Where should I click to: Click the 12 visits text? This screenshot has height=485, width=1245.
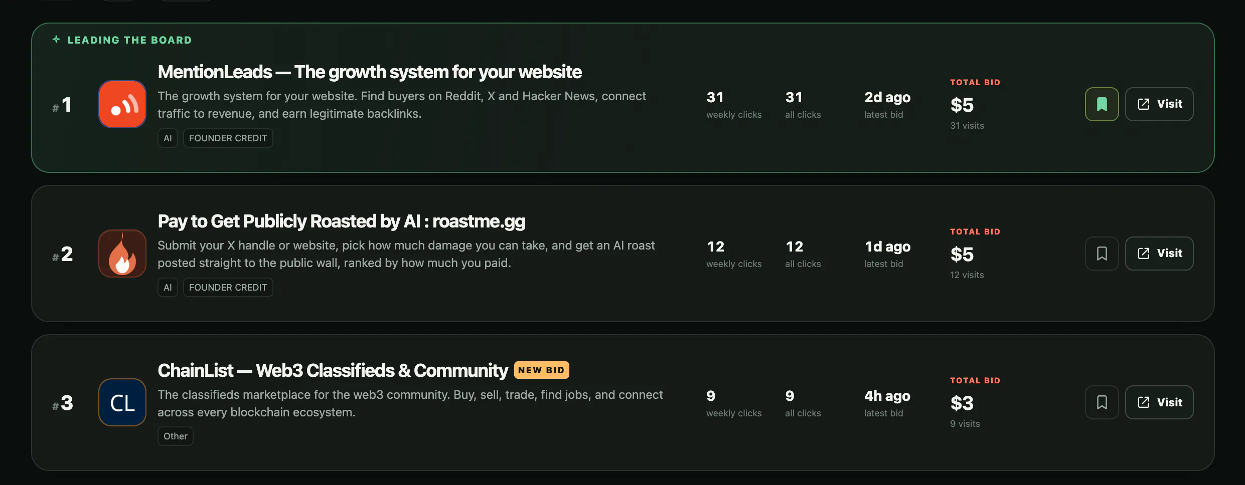click(x=967, y=275)
